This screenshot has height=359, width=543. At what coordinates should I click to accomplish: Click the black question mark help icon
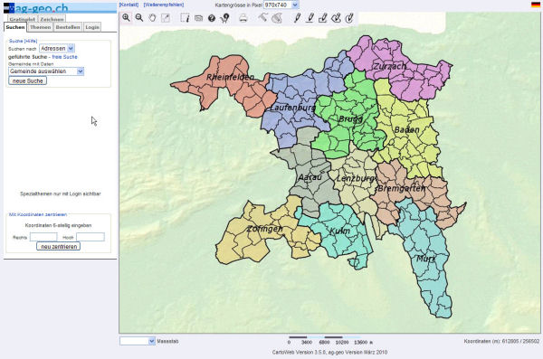pos(212,18)
